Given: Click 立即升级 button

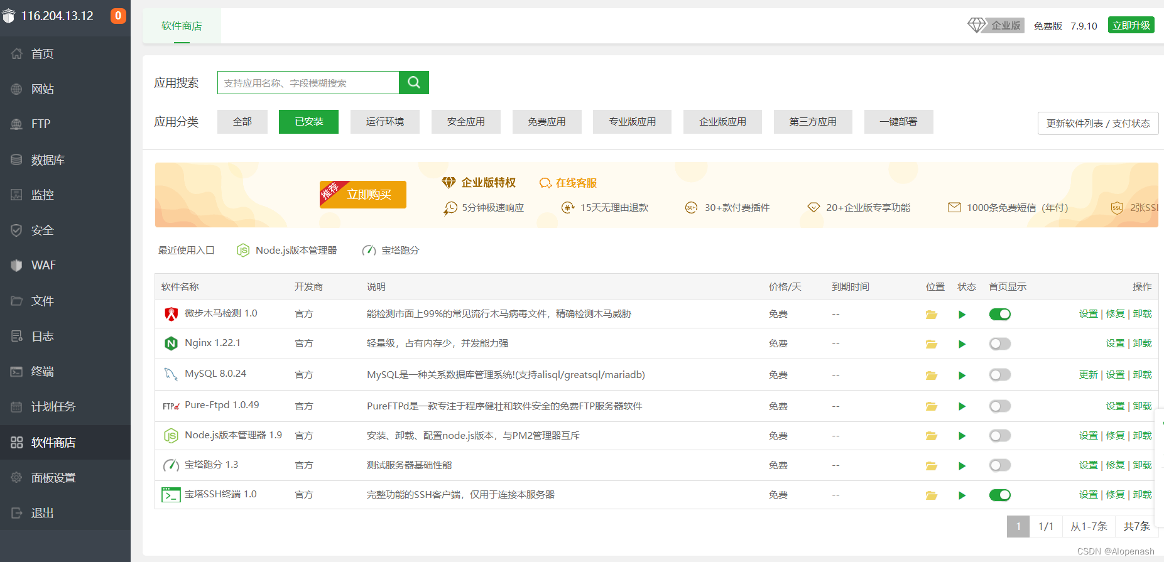Looking at the screenshot, I should 1131,25.
